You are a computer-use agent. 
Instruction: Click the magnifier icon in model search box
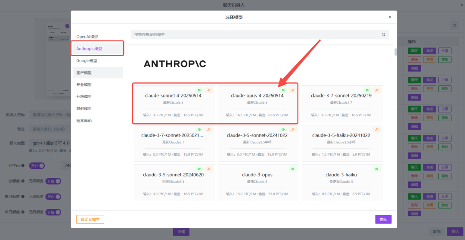pos(384,34)
